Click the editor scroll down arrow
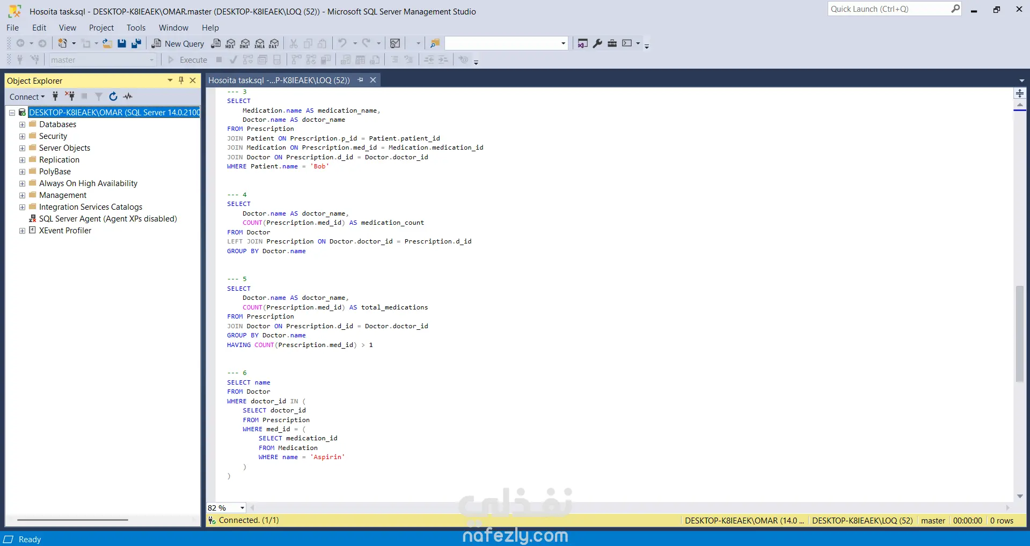The height and width of the screenshot is (546, 1030). pyautogui.click(x=1020, y=496)
